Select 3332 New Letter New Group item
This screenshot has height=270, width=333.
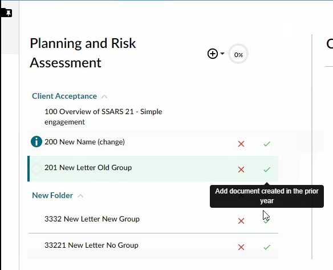coord(92,219)
